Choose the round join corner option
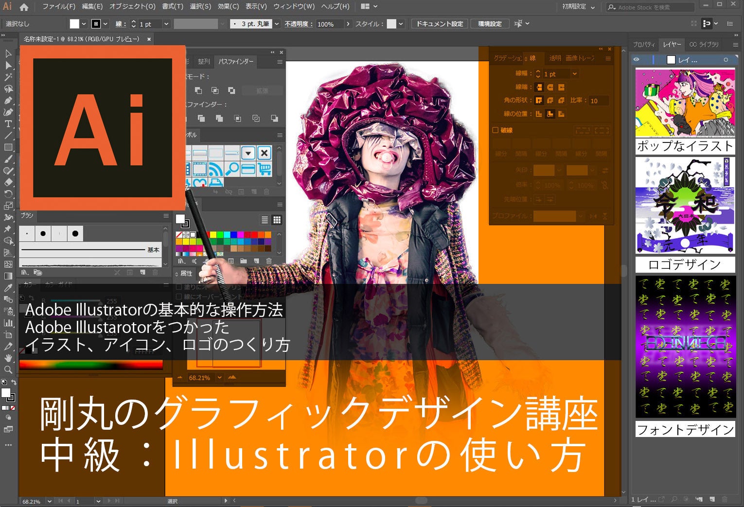 point(550,101)
